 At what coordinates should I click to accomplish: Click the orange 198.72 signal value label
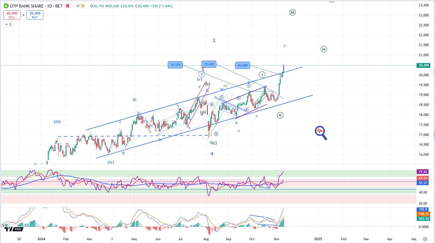pos(423,214)
